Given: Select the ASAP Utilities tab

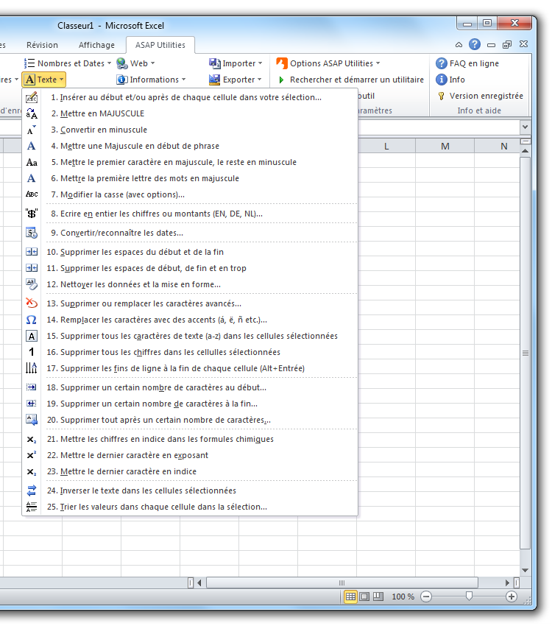Looking at the screenshot, I should point(160,45).
